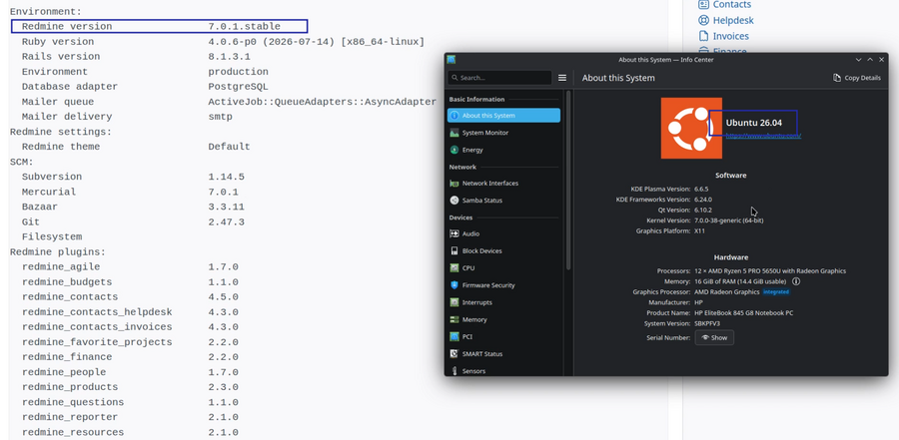Click the HP EliteBook 845 G8 product name
Screen dimensions: 899x440
pos(743,313)
